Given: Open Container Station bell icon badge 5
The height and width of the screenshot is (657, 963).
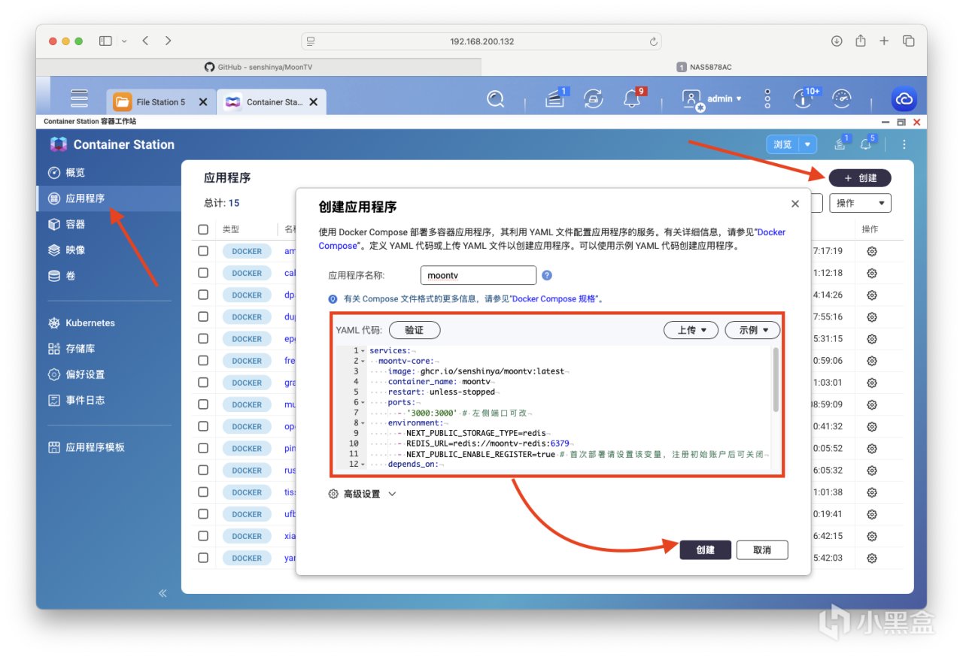Looking at the screenshot, I should [867, 144].
